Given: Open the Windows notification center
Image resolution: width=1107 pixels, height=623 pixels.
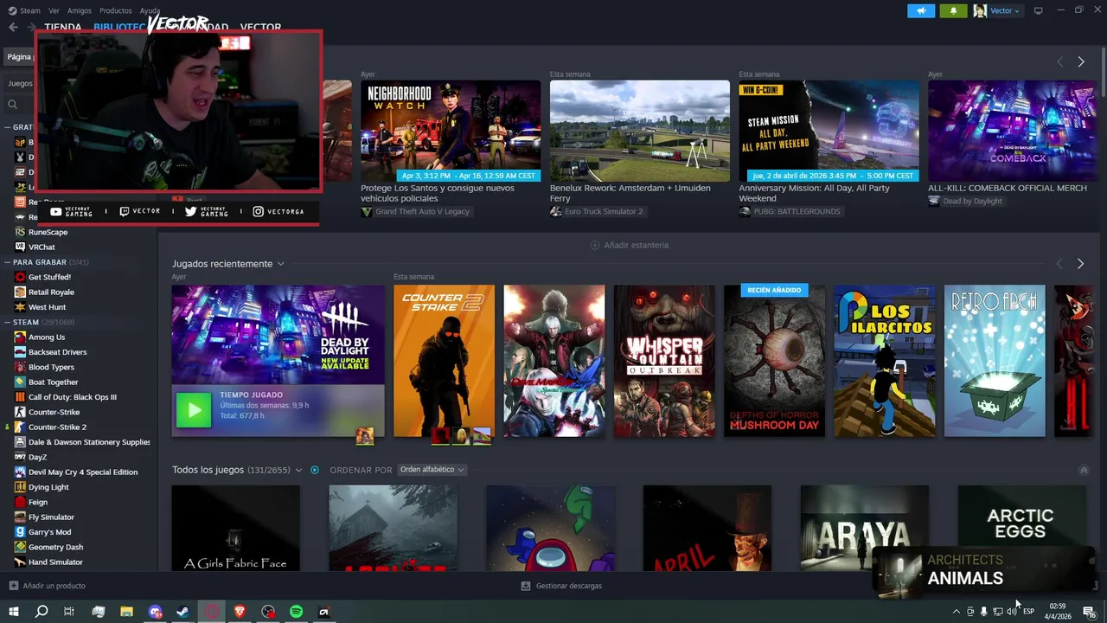Looking at the screenshot, I should [1089, 612].
